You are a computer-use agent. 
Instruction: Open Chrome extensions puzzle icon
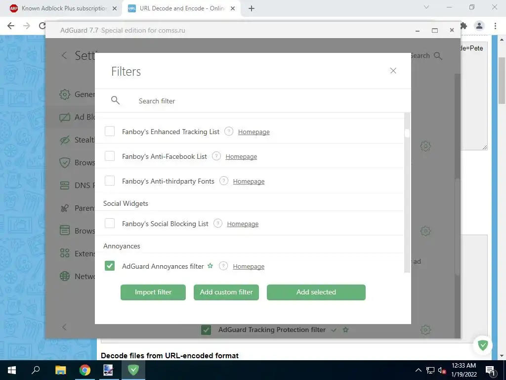(x=464, y=26)
